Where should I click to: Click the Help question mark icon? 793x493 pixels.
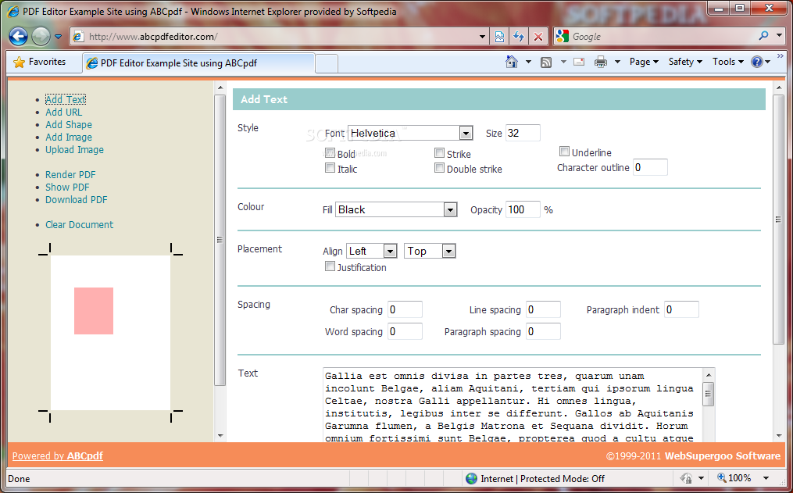pyautogui.click(x=756, y=62)
